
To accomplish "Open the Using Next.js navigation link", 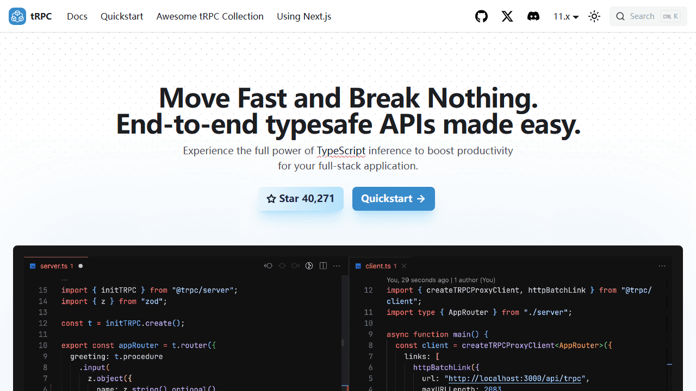I will point(304,16).
